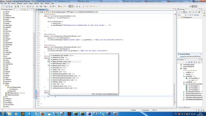Click the Find field in Task List
The image size is (206, 116).
[x=182, y=15]
